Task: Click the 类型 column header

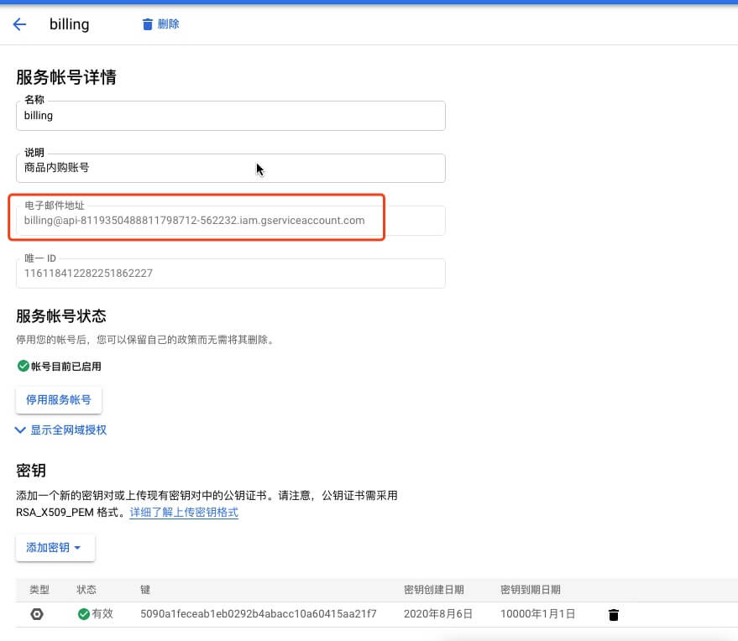Action: [39, 590]
